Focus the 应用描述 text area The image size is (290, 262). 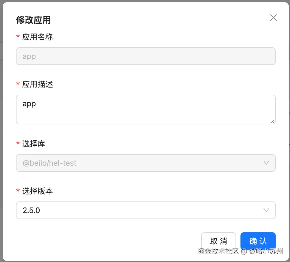(x=146, y=110)
